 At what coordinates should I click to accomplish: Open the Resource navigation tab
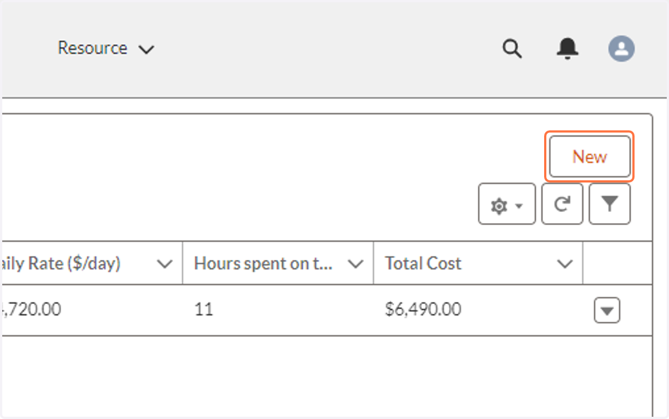click(x=93, y=48)
